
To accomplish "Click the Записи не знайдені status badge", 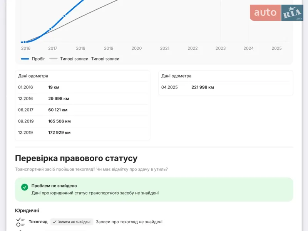I will pos(72,222).
